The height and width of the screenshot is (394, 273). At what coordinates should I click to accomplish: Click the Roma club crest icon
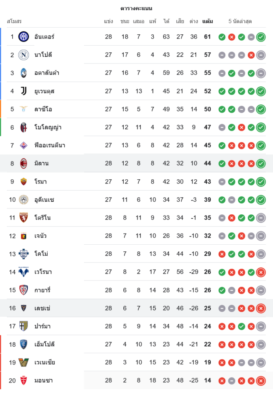point(24,182)
